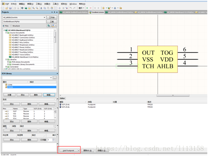The image size is (208, 156).
Task: Click the 编辑 edit button under component list
Action: click(x=49, y=95)
